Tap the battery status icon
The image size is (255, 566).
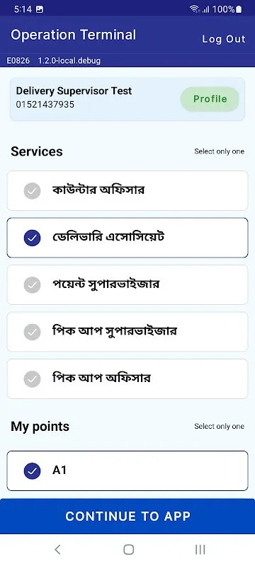coord(239,9)
